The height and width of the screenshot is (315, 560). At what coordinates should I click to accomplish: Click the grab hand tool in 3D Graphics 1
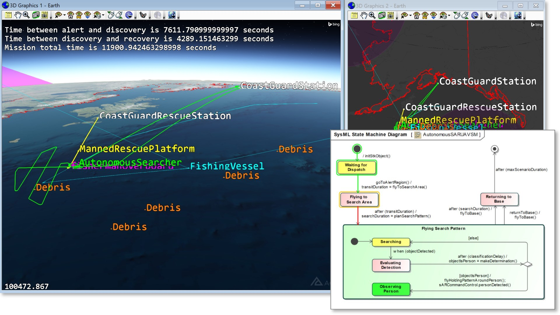point(17,15)
